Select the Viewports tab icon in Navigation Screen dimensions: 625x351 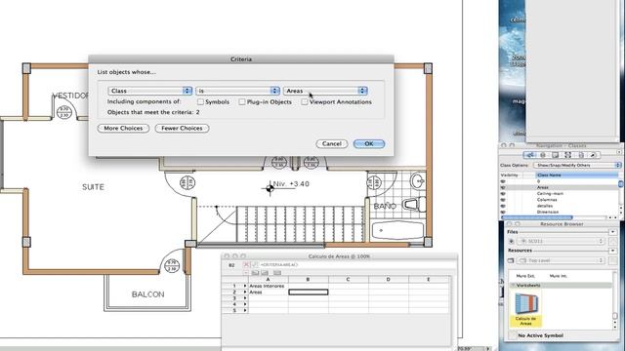[x=568, y=155]
